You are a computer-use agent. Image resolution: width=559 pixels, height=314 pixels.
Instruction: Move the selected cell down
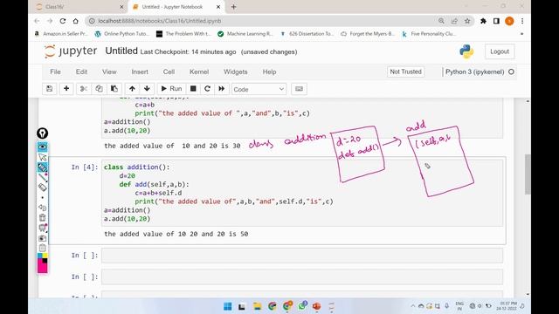coord(147,89)
